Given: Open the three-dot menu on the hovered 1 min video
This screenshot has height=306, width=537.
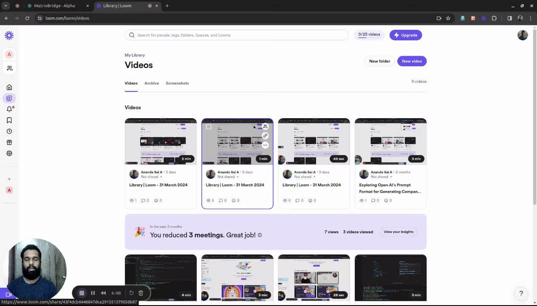Looking at the screenshot, I should 265,145.
